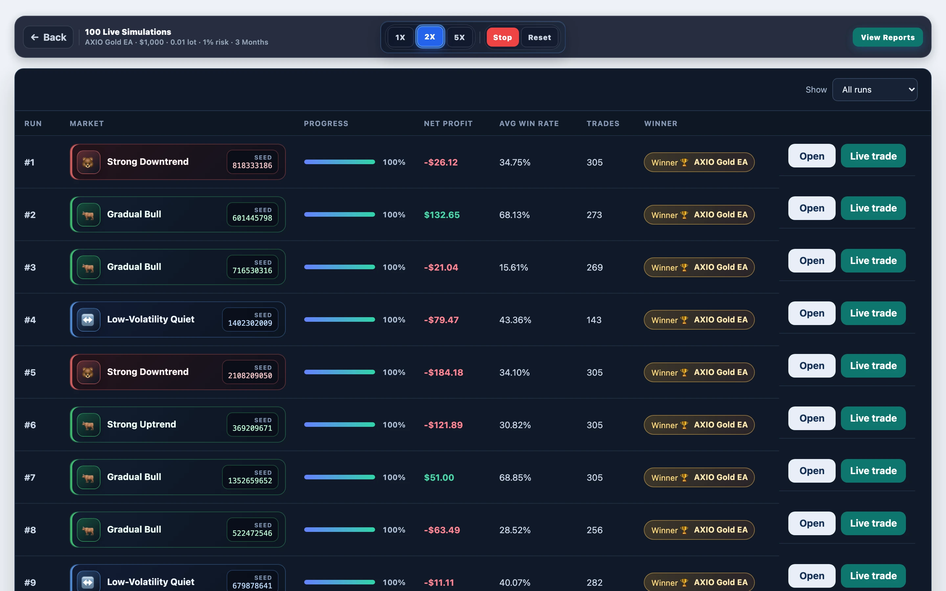946x591 pixels.
Task: Click the NET PROFIT column header
Action: pos(448,123)
